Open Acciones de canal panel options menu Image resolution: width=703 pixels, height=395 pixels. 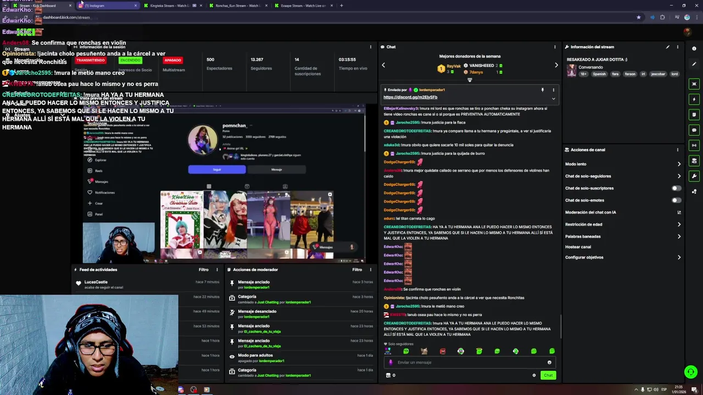point(677,150)
